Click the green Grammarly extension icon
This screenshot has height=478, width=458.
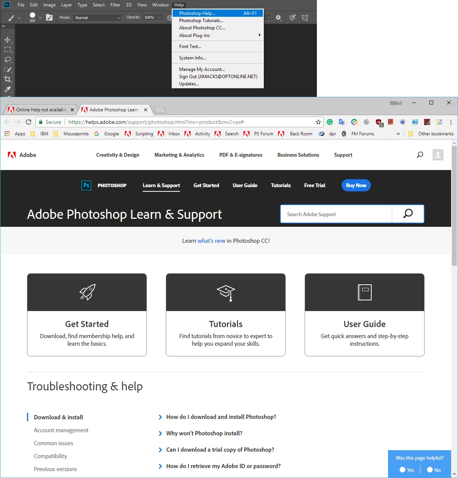pyautogui.click(x=330, y=122)
